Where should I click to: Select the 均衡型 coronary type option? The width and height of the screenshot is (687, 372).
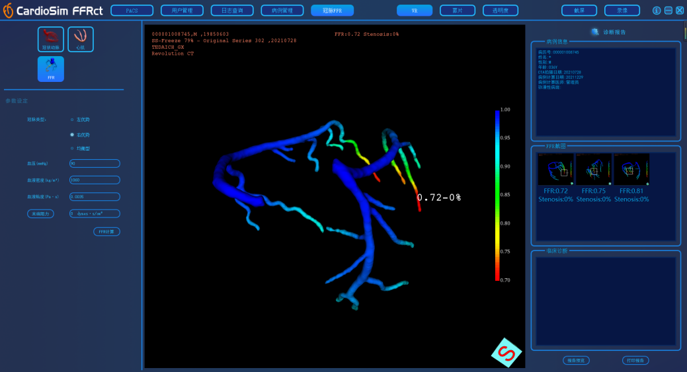click(73, 149)
